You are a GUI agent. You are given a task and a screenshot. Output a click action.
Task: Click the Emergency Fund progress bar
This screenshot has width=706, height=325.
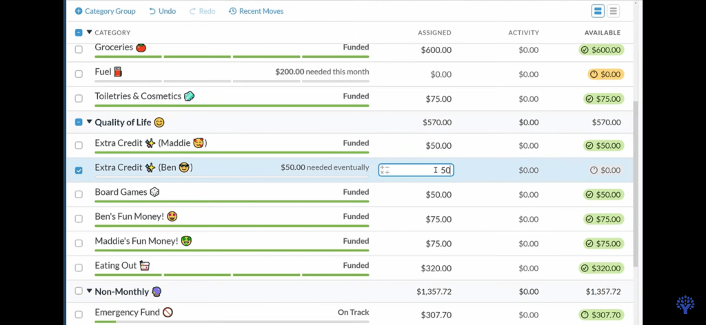pyautogui.click(x=232, y=322)
